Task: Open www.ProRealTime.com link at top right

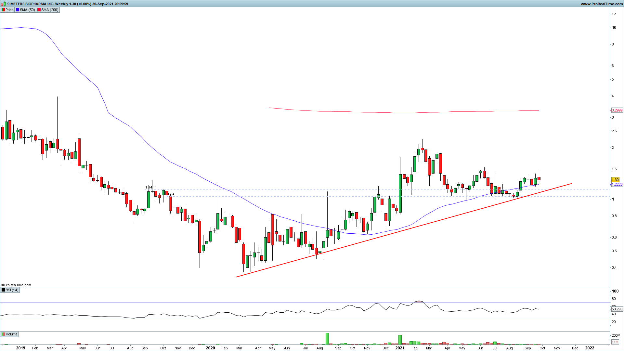Action: coord(601,4)
